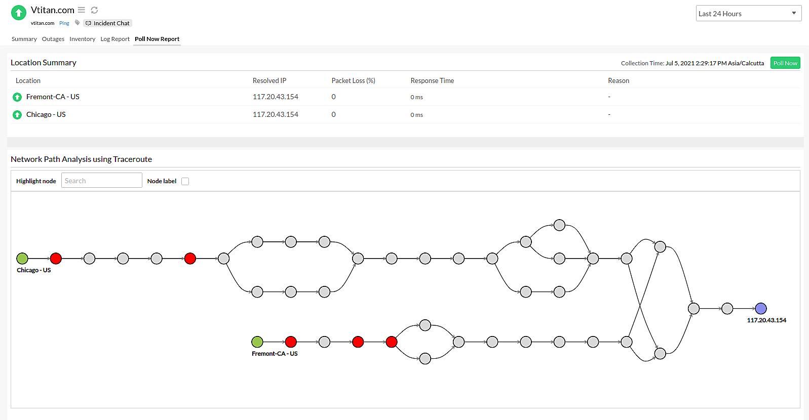809x420 pixels.
Task: Select the blue 117.20.43.154 destination node
Action: [x=760, y=309]
